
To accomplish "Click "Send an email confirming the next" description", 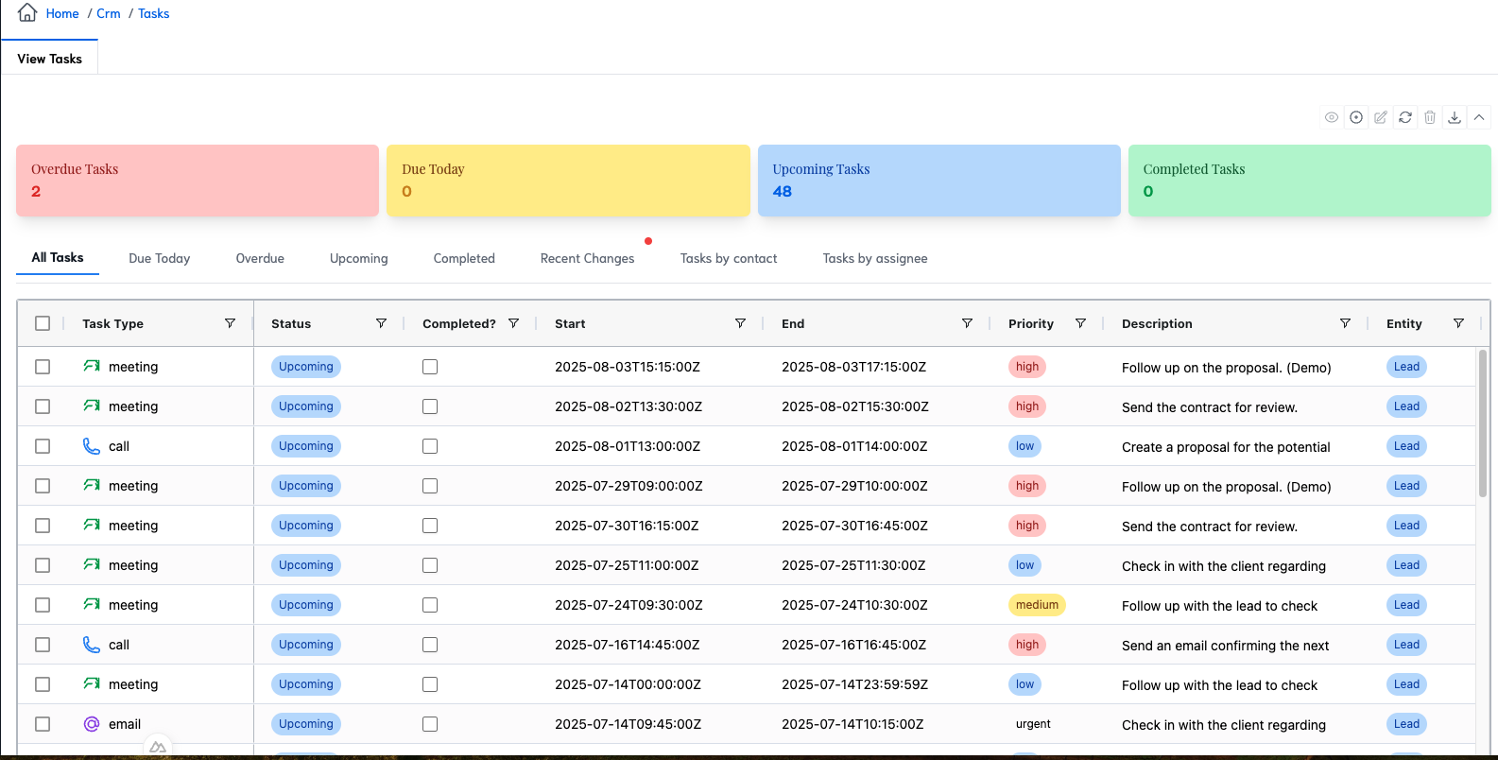I will click(1225, 646).
